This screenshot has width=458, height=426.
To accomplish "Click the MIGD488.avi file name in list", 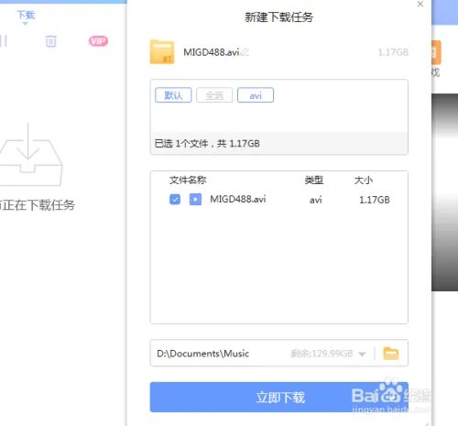I will point(238,200).
